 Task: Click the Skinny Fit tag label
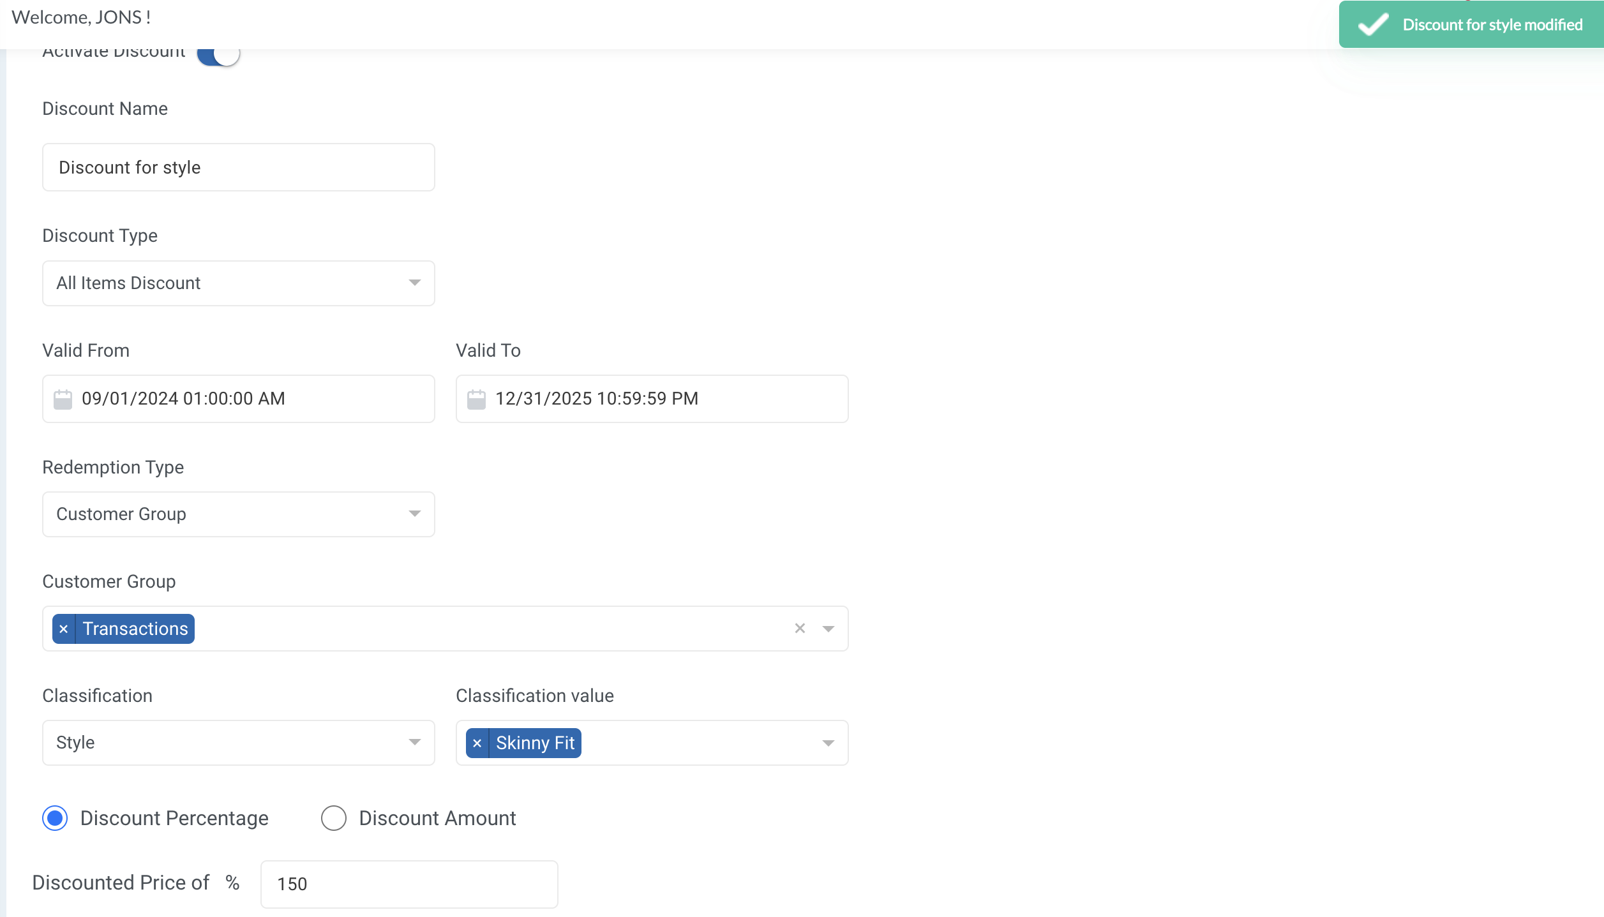[536, 743]
